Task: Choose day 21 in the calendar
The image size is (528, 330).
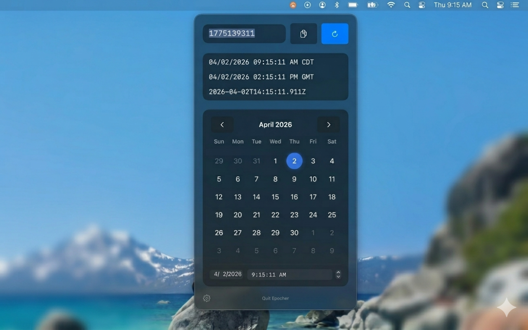Action: pyautogui.click(x=257, y=215)
